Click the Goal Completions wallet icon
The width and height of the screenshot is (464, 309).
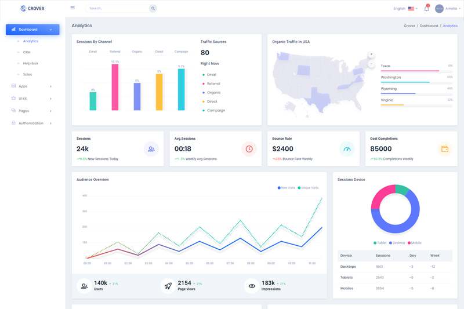445,149
